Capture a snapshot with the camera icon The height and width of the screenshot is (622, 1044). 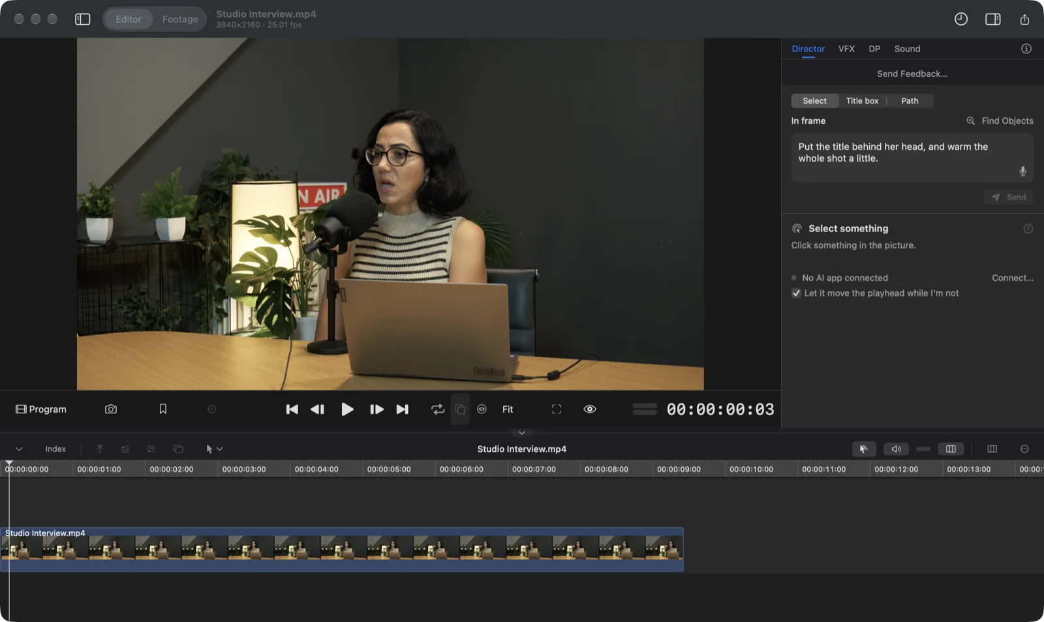coord(111,409)
